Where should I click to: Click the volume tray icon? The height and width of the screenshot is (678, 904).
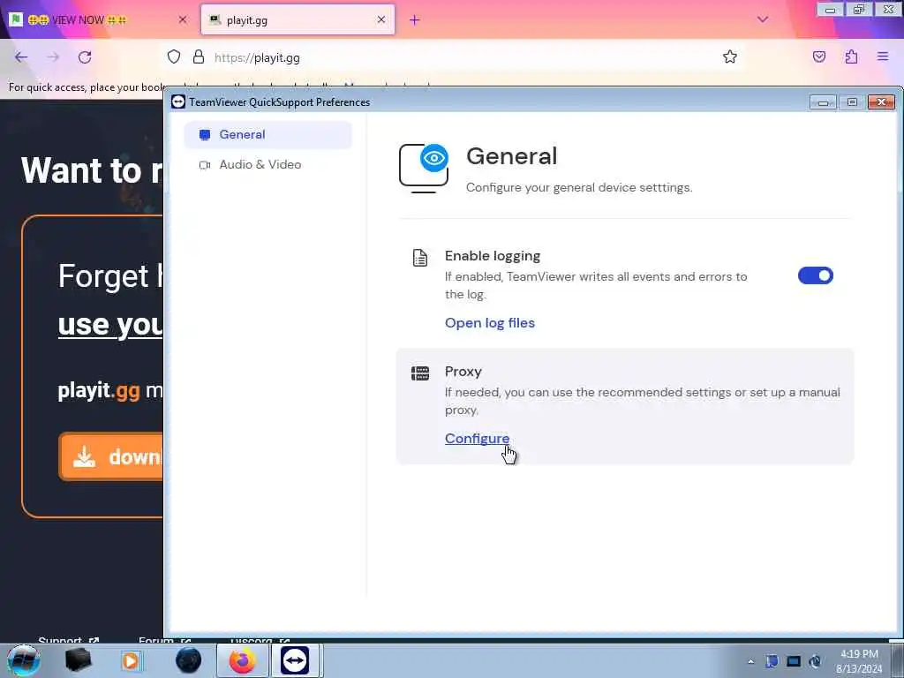coord(815,661)
